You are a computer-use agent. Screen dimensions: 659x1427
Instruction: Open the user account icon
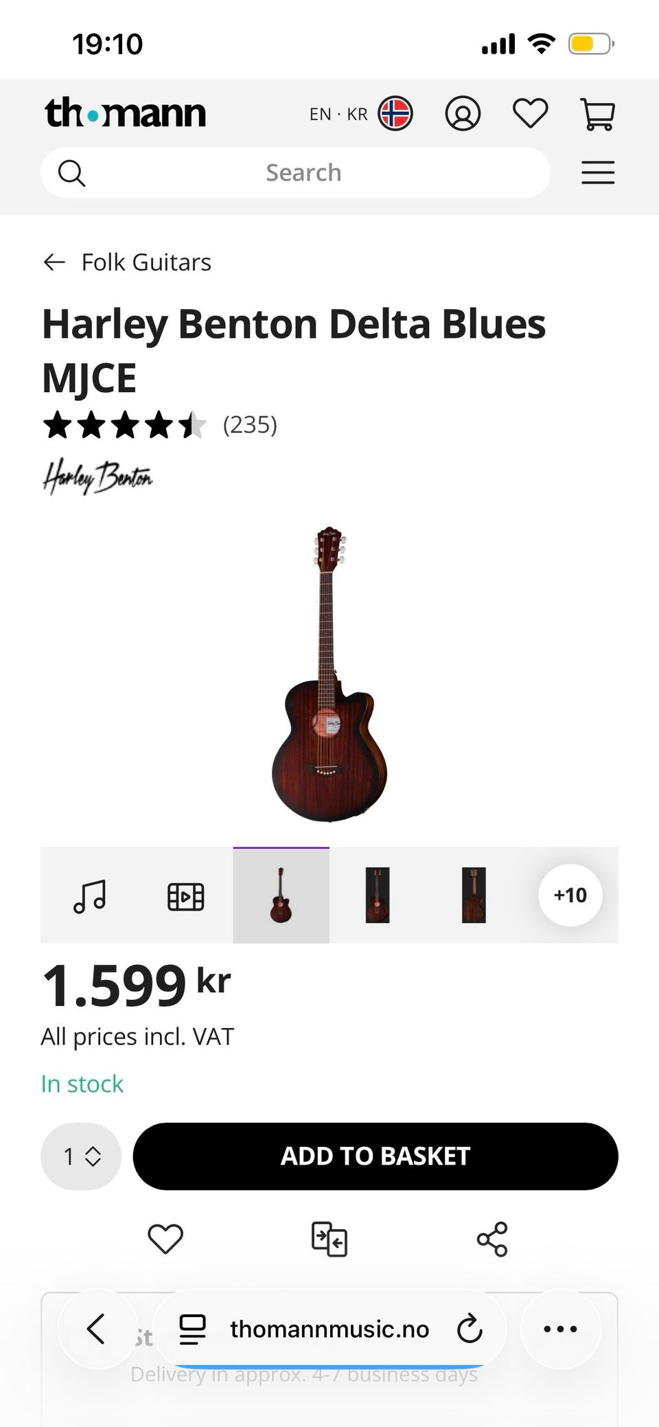(x=463, y=113)
